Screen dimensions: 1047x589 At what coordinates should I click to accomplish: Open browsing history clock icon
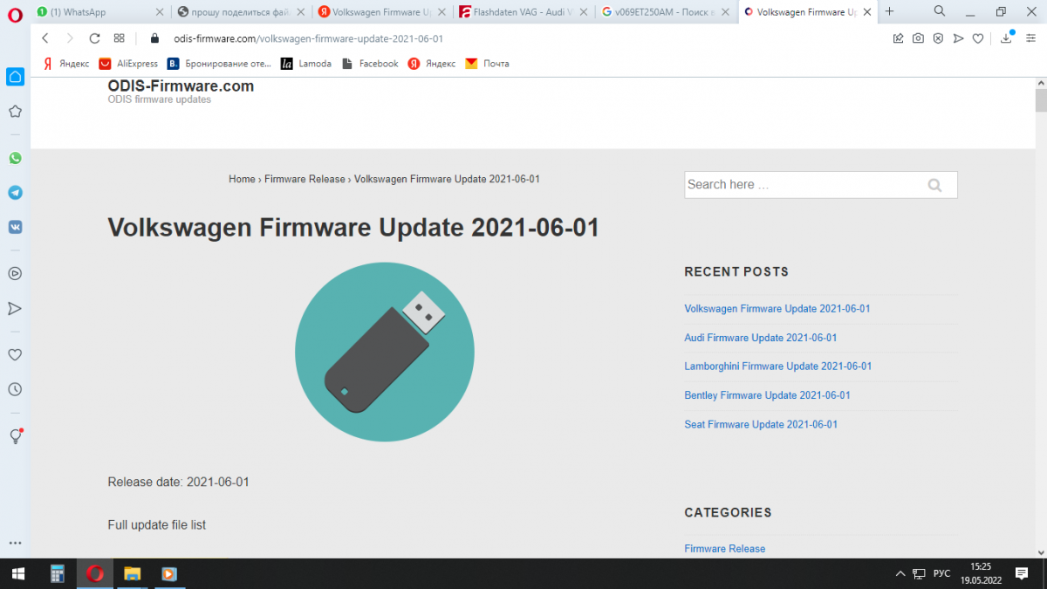[x=15, y=389]
